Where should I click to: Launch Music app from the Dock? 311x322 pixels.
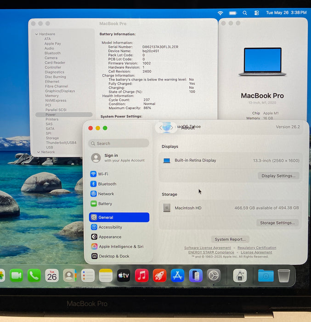click(141, 276)
